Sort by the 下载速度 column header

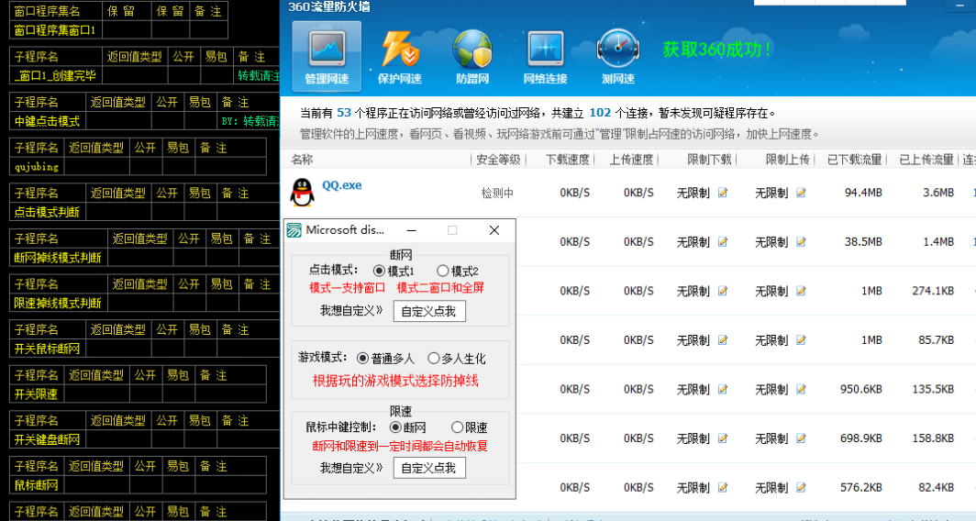(x=568, y=160)
